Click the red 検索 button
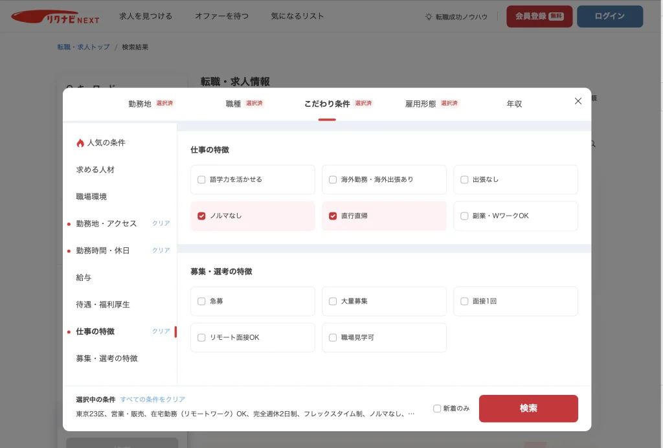The height and width of the screenshot is (448, 663). tap(528, 409)
